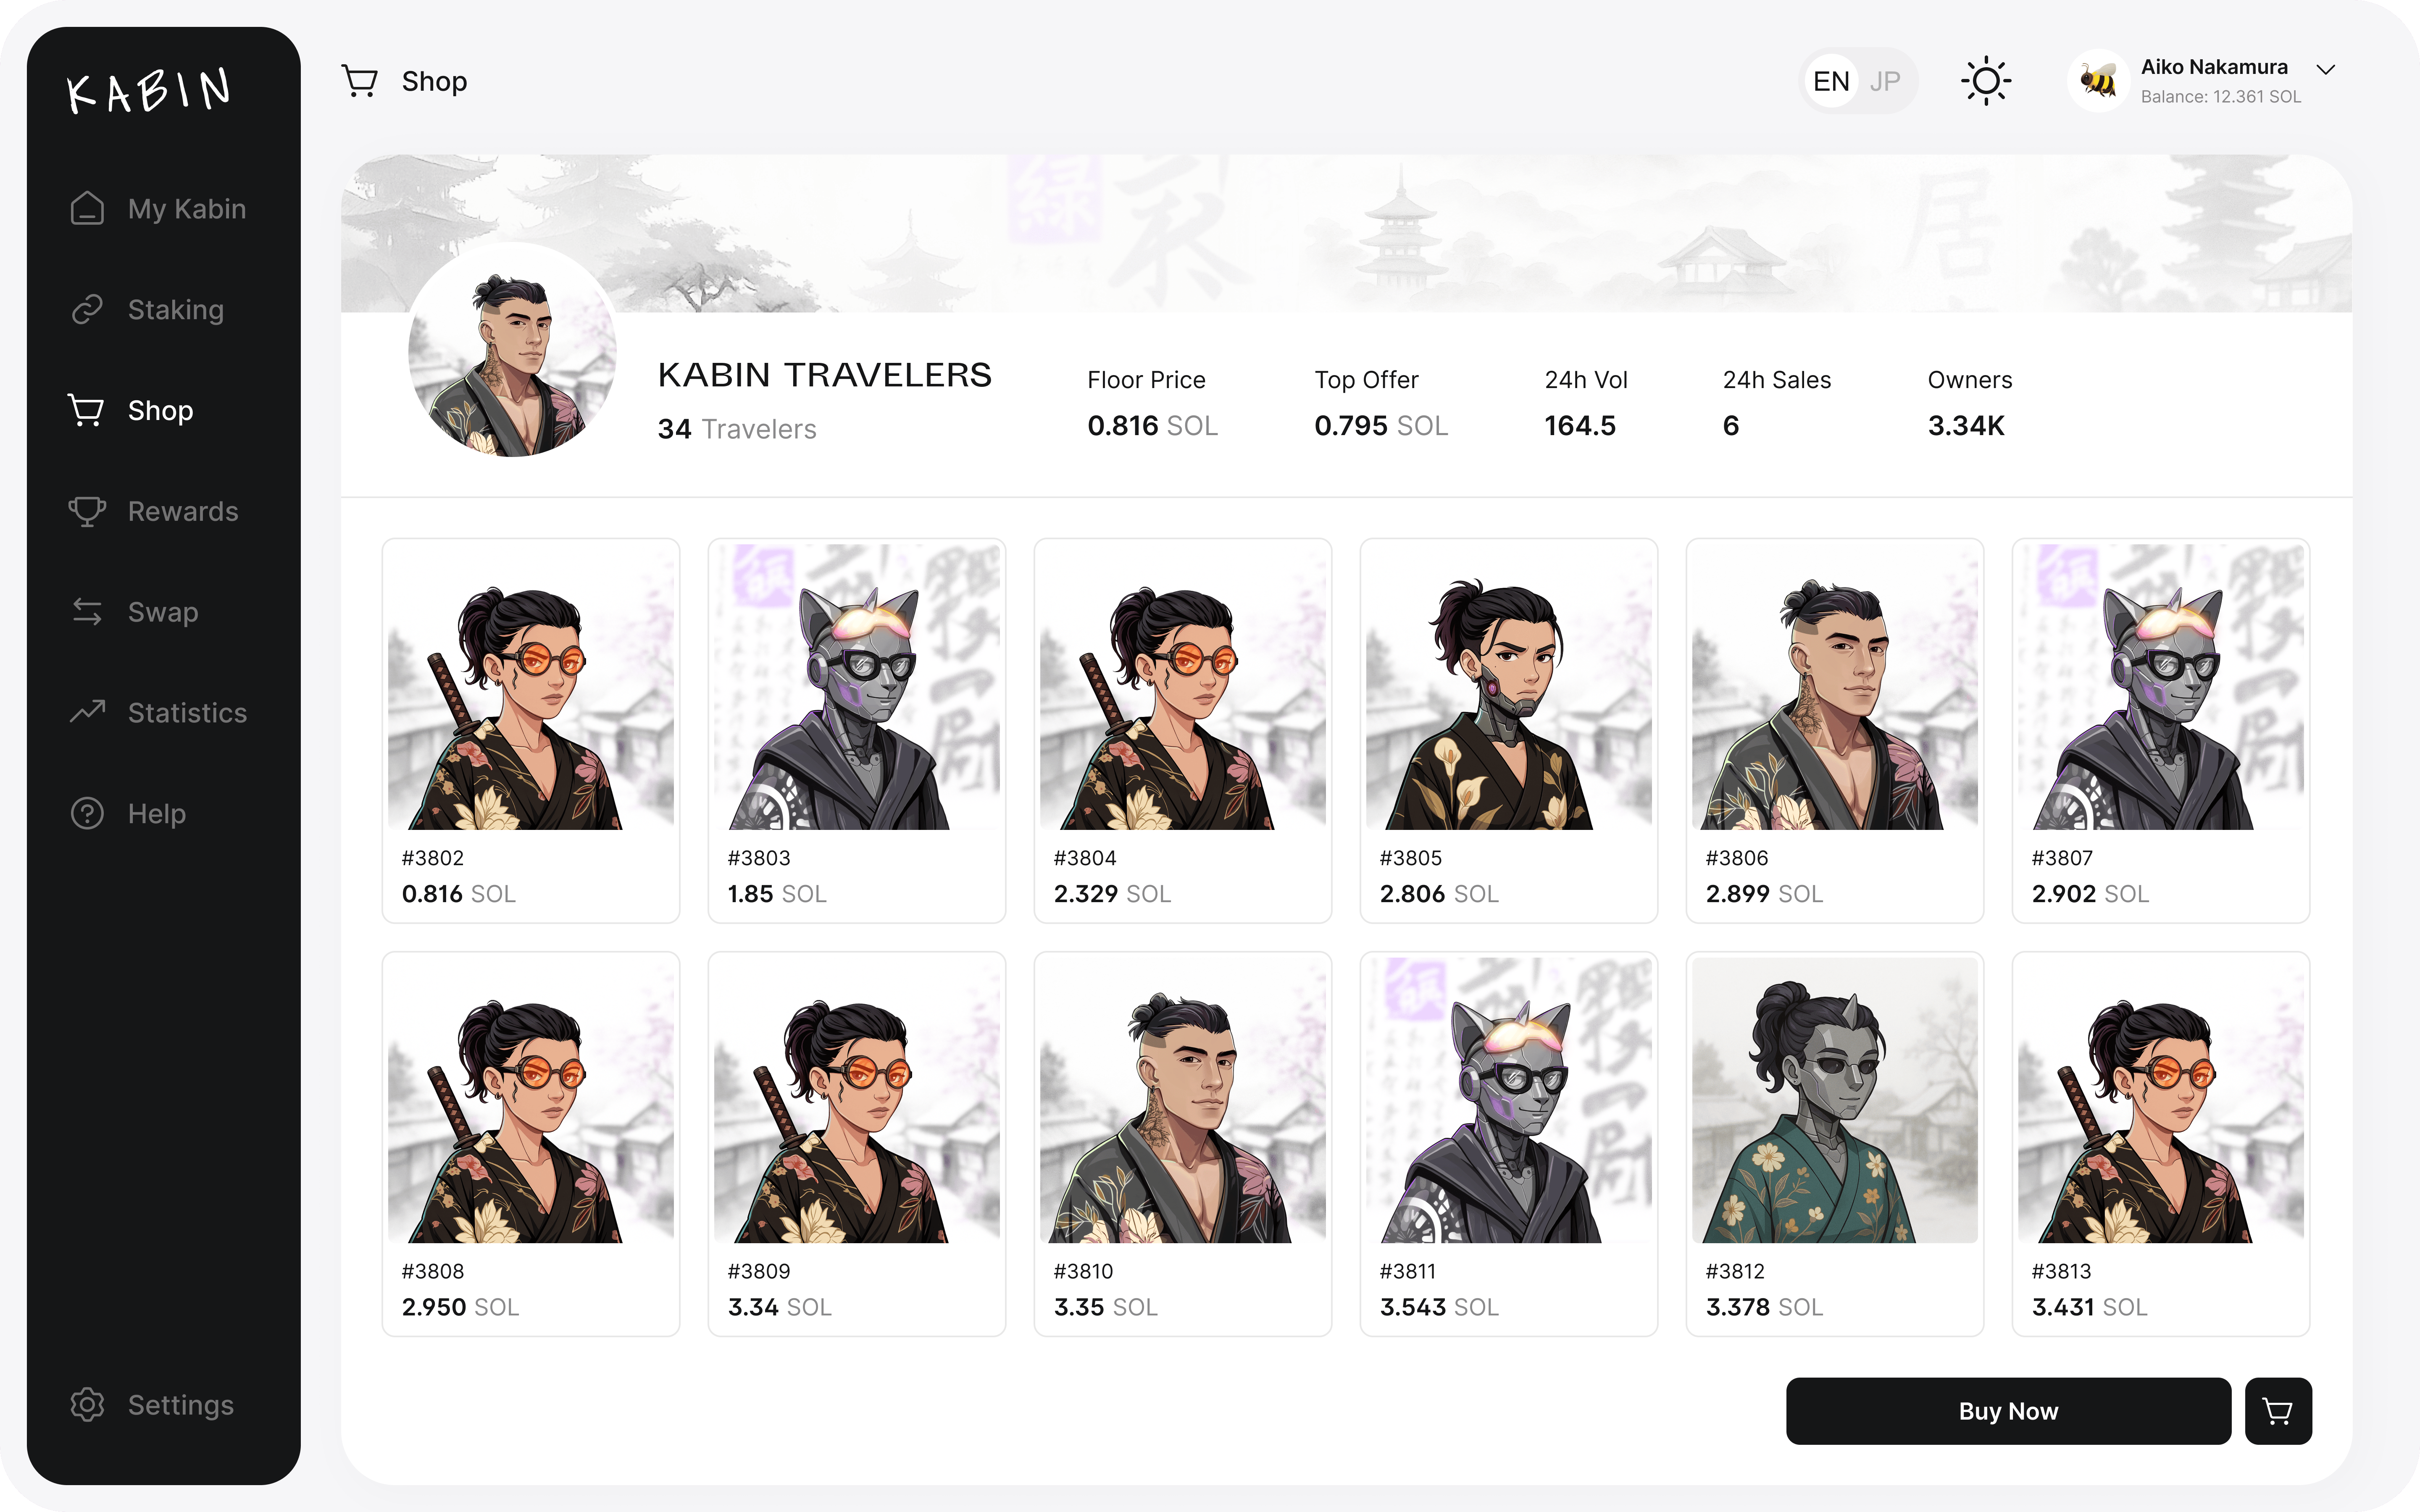Image resolution: width=2420 pixels, height=1512 pixels.
Task: Select traveler #3812 green kimono card
Action: 1834,1143
